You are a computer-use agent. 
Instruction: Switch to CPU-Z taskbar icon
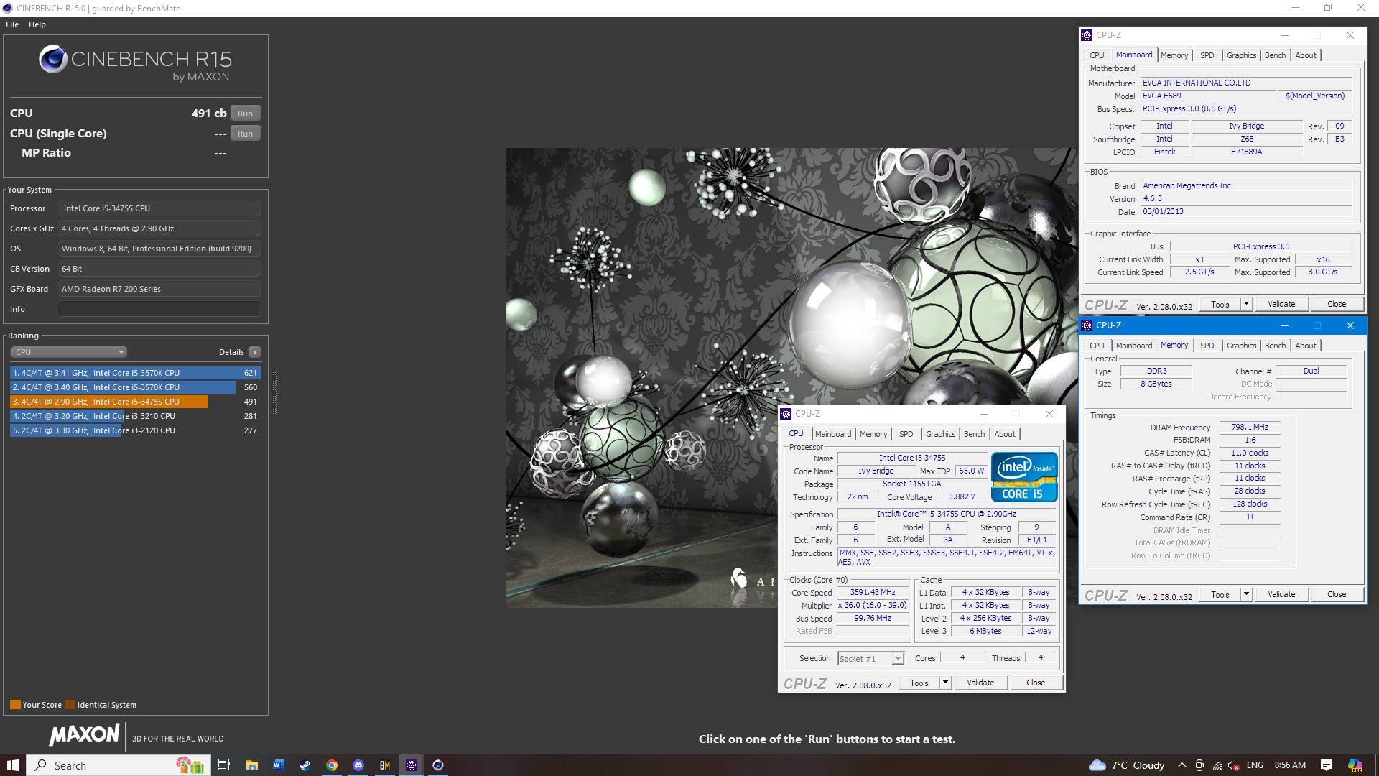coord(412,765)
